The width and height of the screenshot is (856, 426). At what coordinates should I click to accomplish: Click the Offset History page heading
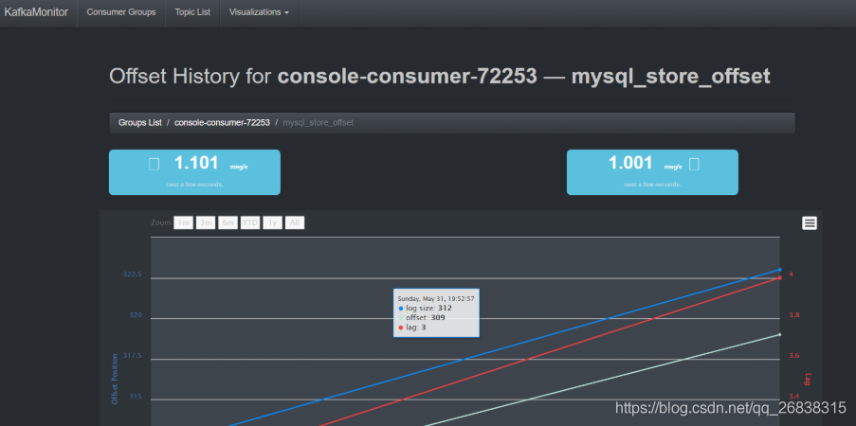point(440,77)
